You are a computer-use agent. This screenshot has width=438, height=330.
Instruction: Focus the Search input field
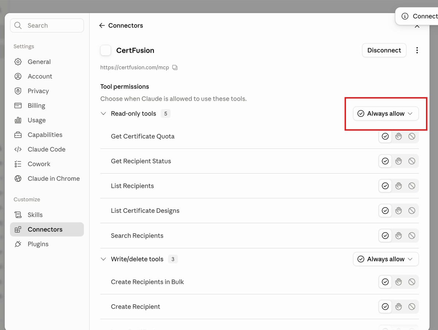[47, 26]
